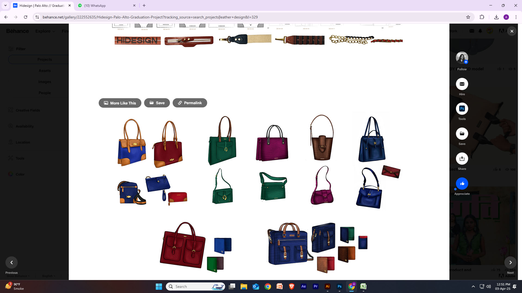Click the Permalink button
The height and width of the screenshot is (293, 522).
190,103
